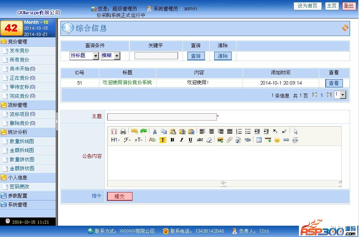The height and width of the screenshot is (237, 359).
Task: Pick text color with Ab icon
Action: click(x=152, y=140)
